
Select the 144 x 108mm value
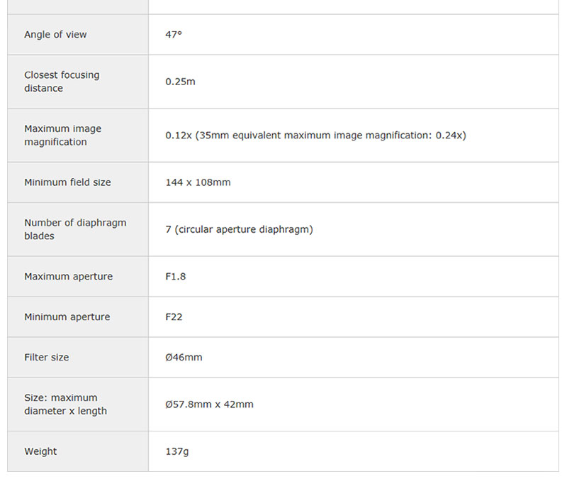pyautogui.click(x=198, y=182)
